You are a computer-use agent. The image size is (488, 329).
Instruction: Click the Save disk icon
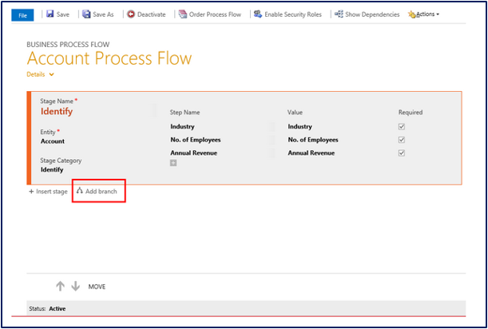point(50,14)
